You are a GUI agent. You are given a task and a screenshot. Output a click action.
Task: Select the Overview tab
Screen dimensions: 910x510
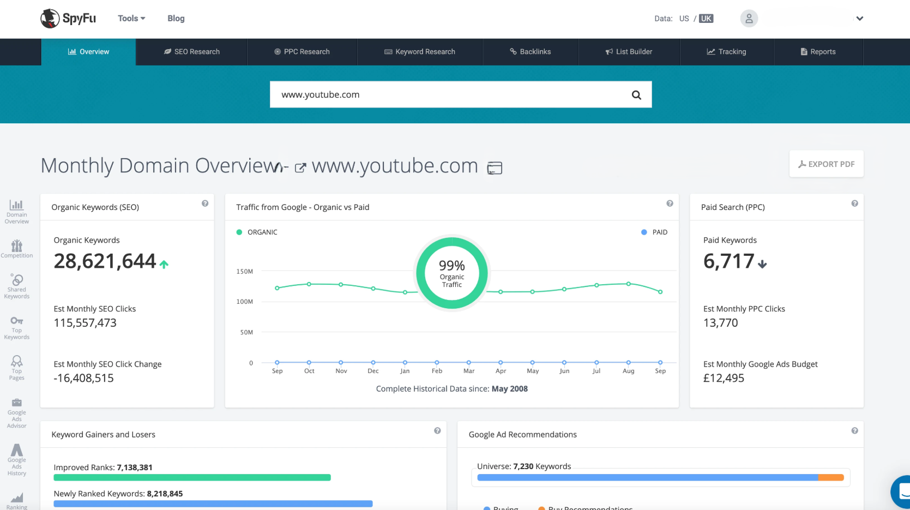point(88,52)
